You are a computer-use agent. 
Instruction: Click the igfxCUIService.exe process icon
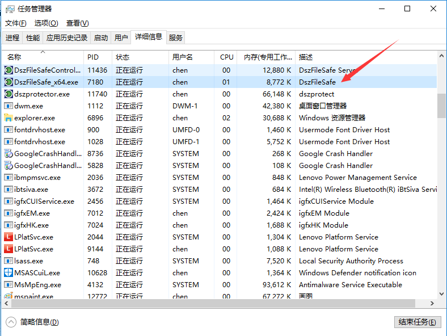9,201
